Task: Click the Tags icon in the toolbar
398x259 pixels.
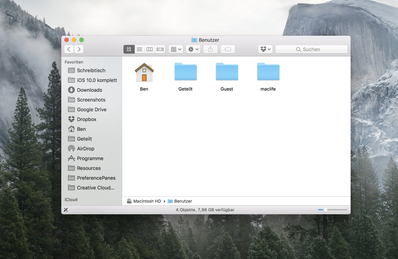Action: coord(228,49)
